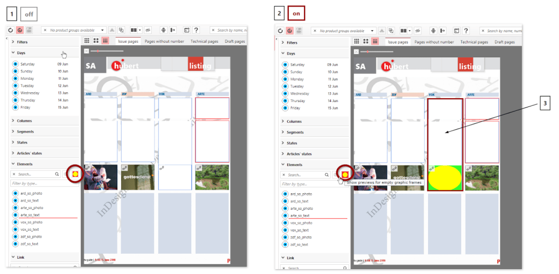The height and width of the screenshot is (274, 559).
Task: Click the red auto-refresh icon in left screenshot
Action: coord(20,30)
